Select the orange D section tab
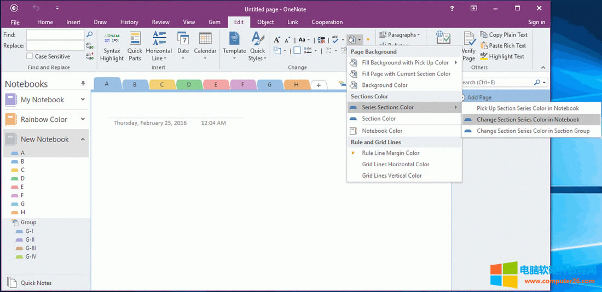Screen dimensions: 602x292 click(x=189, y=85)
